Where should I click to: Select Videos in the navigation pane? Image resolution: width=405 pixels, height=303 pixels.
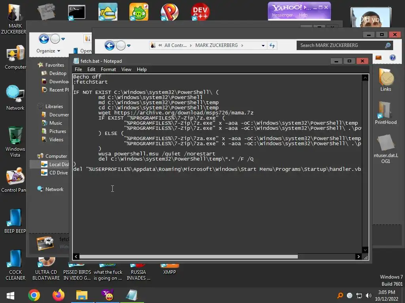[x=56, y=140]
